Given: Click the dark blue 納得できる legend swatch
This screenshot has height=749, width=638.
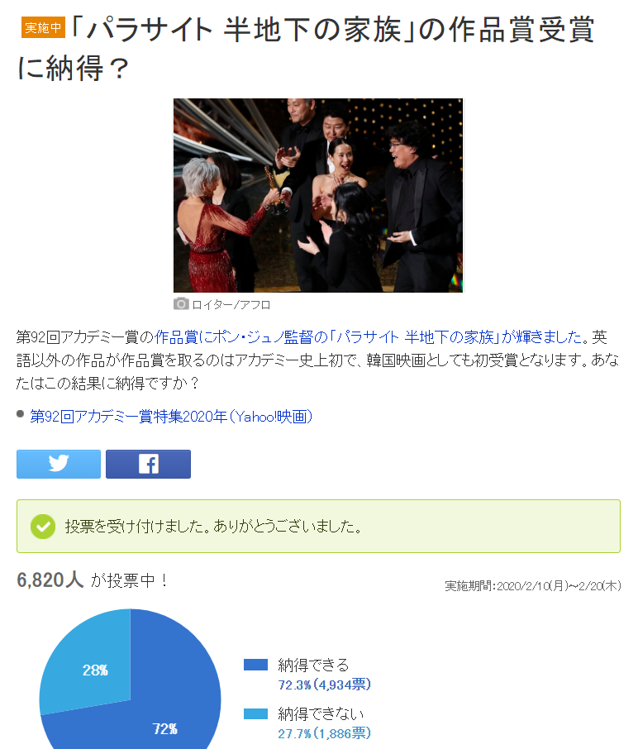Looking at the screenshot, I should 255,665.
